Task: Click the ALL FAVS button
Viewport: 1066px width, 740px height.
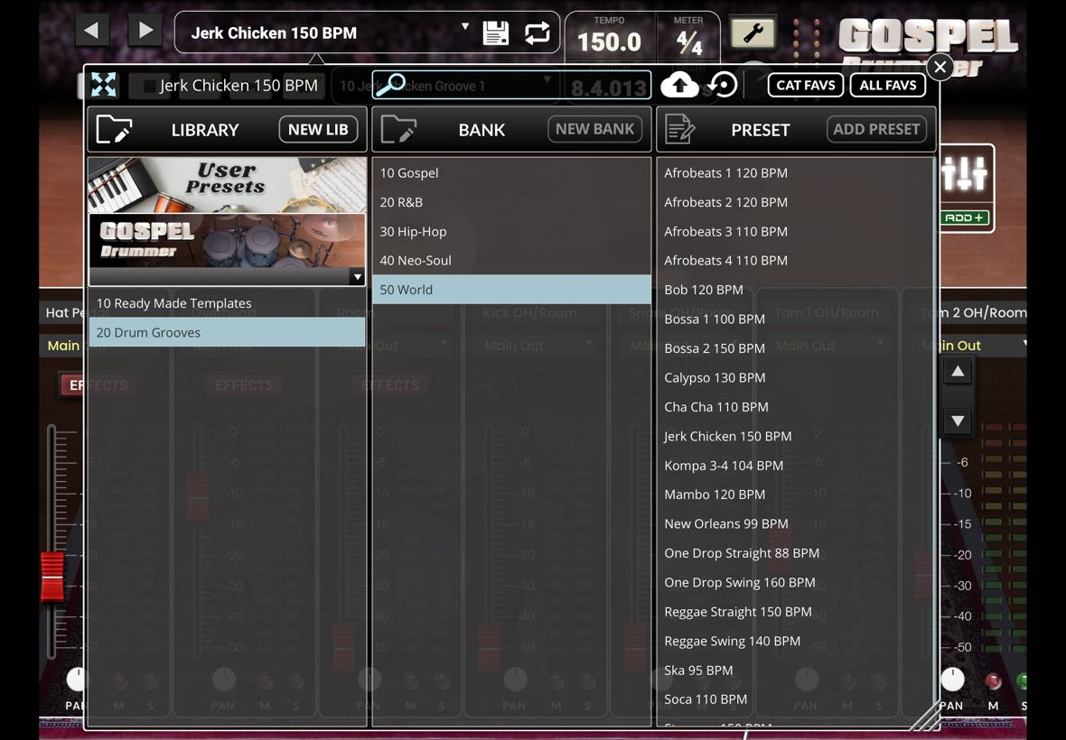Action: coord(888,86)
